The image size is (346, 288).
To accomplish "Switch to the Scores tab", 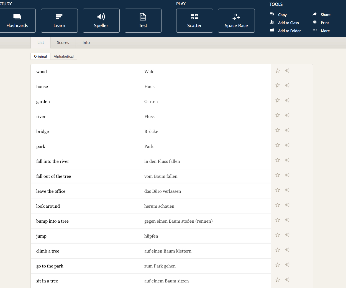I will [x=63, y=43].
